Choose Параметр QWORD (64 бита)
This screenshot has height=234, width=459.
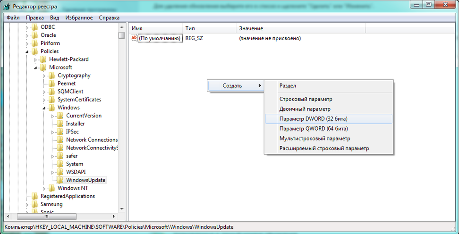[x=328, y=129]
